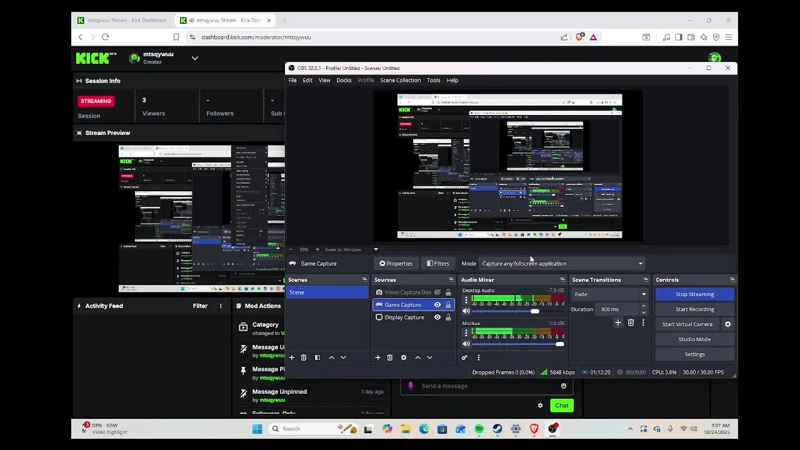Click Brave shields icon in address bar
The height and width of the screenshot is (450, 800).
(x=579, y=37)
